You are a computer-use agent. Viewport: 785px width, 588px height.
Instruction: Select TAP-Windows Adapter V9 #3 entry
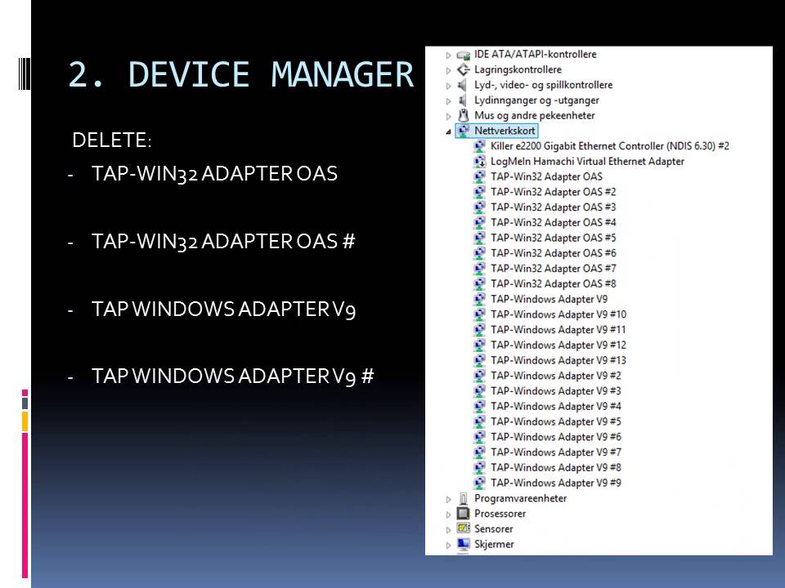click(x=556, y=391)
